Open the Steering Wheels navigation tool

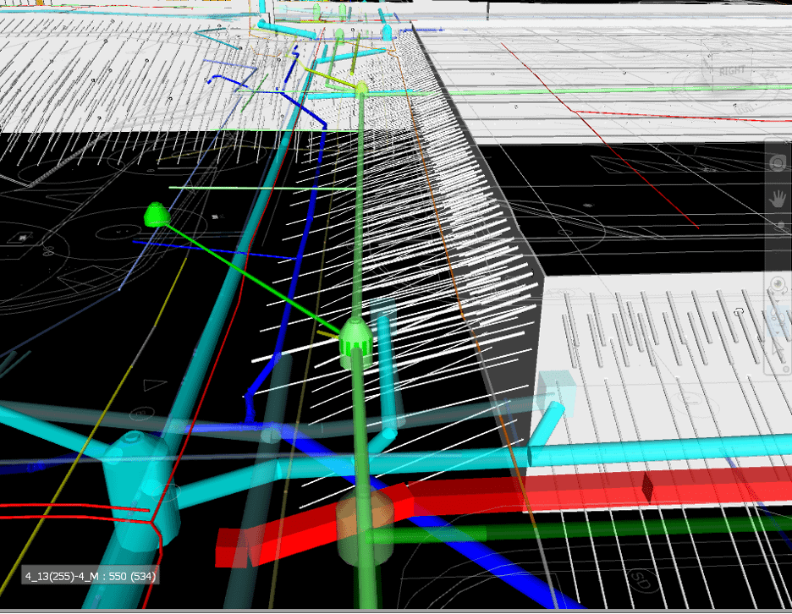coord(777,164)
